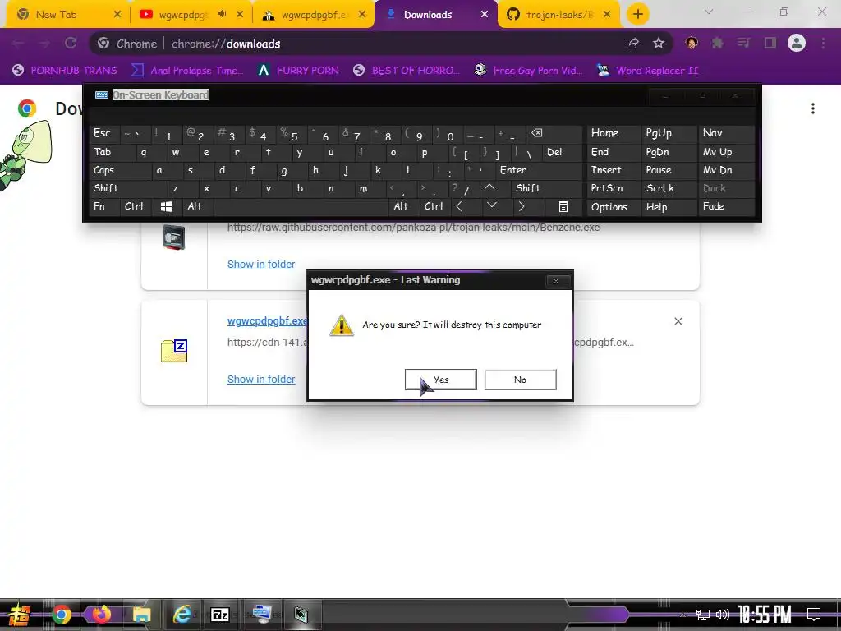
Task: Switch to the wgwcpdpgbf.exe tab
Action: point(313,15)
